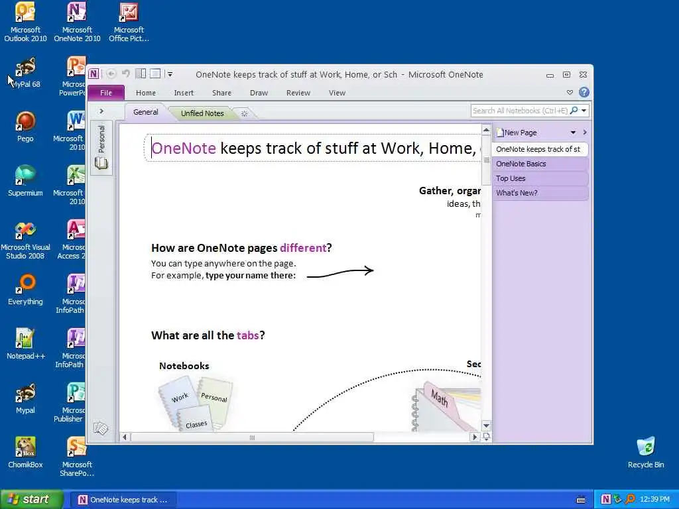Expand the notebook navigation bar

[101, 111]
